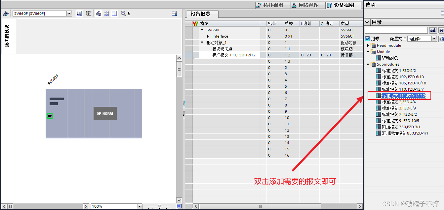Click the save window settings icon at toolbar end
Image resolution: width=444 pixels, height=210 pixels.
tap(174, 14)
